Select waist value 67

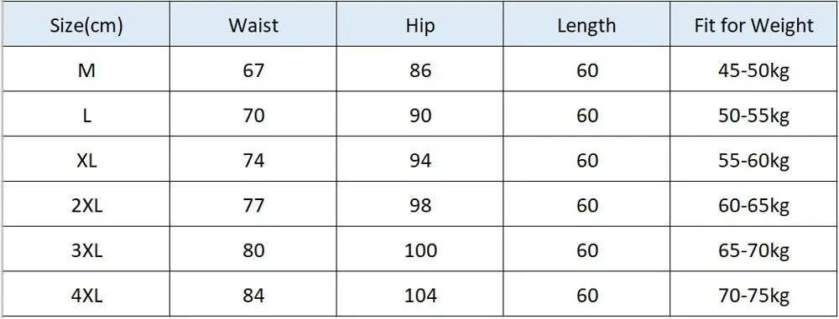point(253,69)
